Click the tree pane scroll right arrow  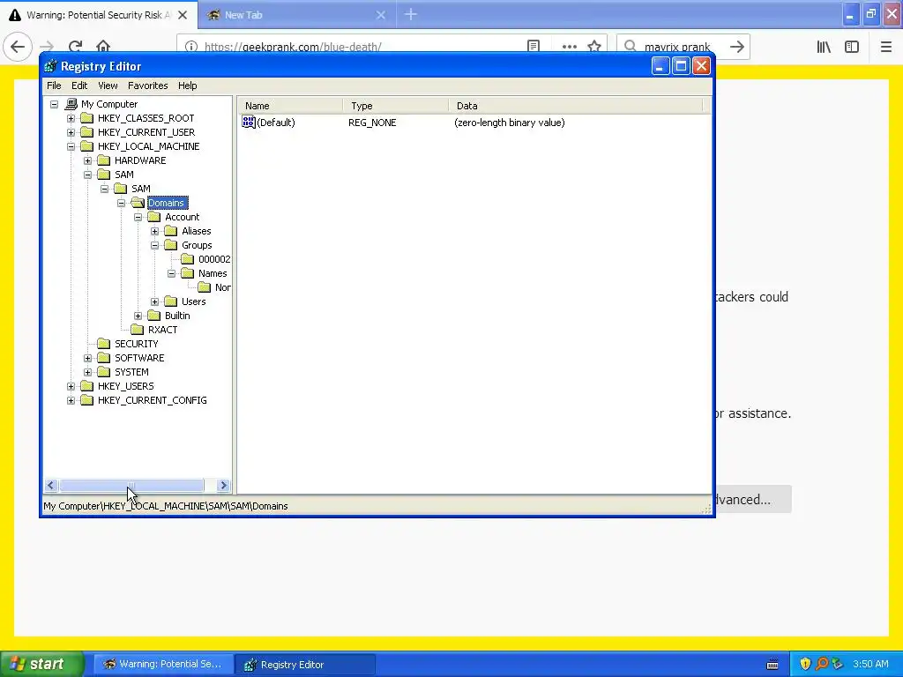(223, 486)
